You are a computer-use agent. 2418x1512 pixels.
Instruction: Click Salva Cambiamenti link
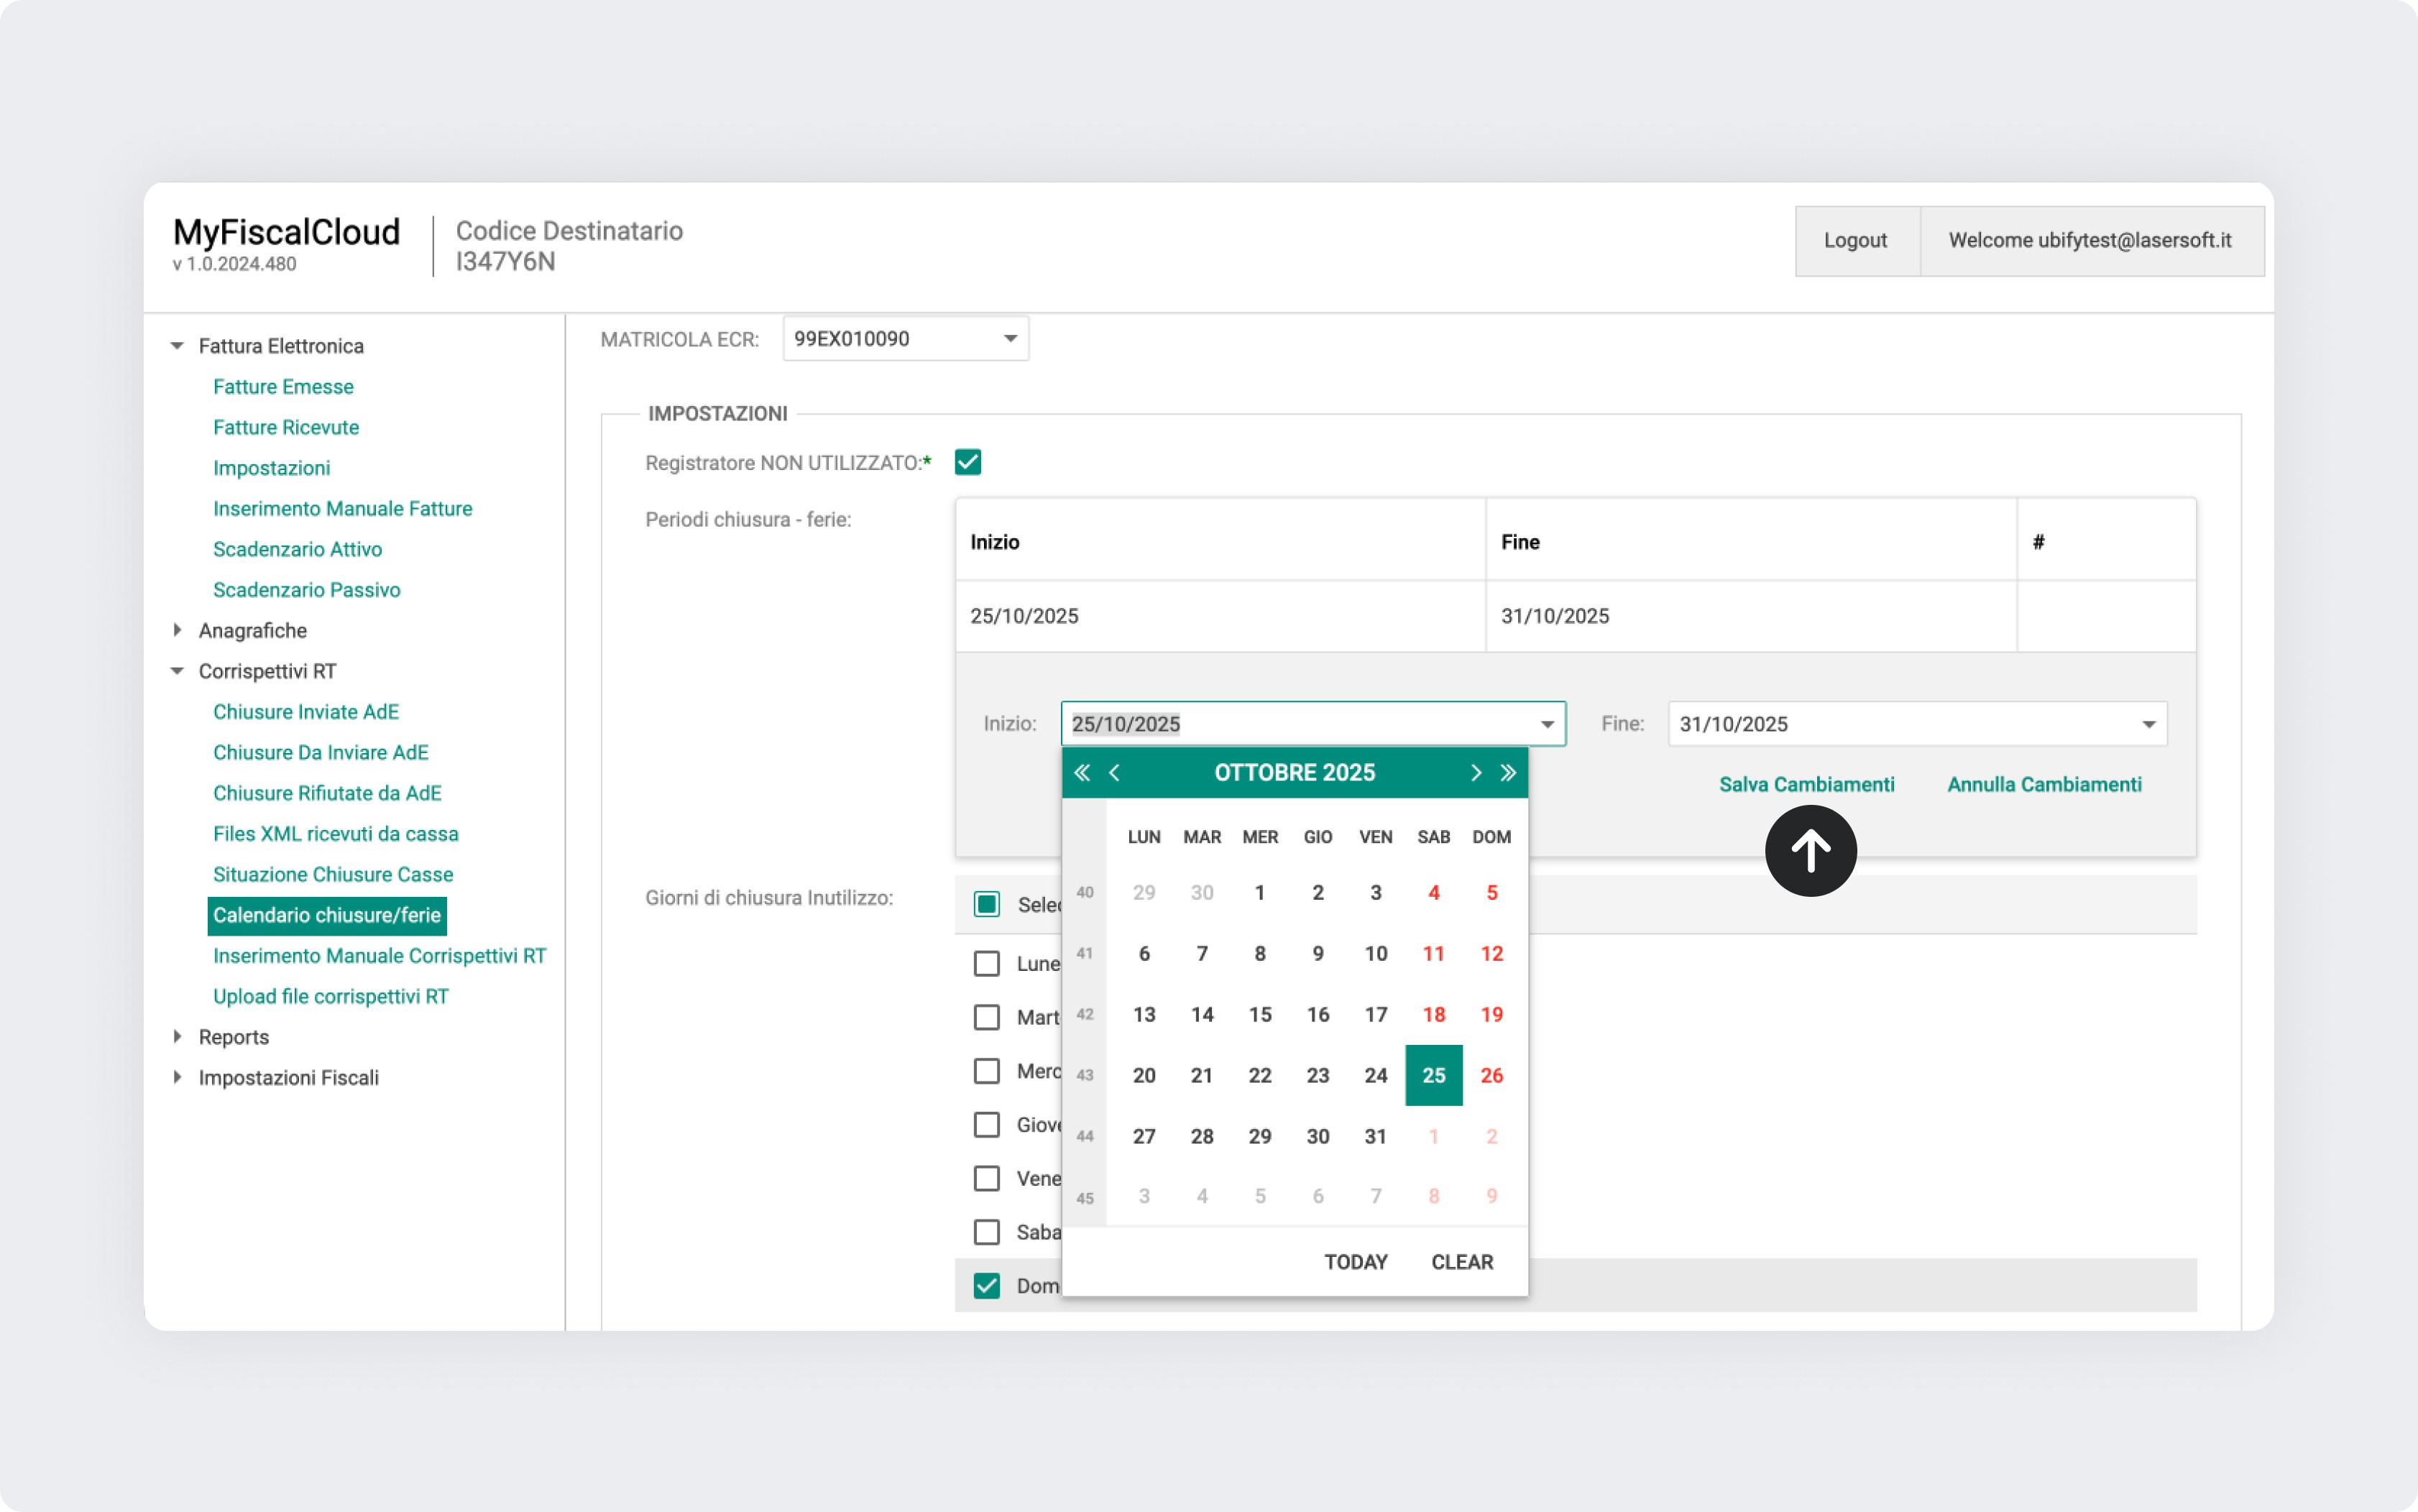[x=1806, y=785]
